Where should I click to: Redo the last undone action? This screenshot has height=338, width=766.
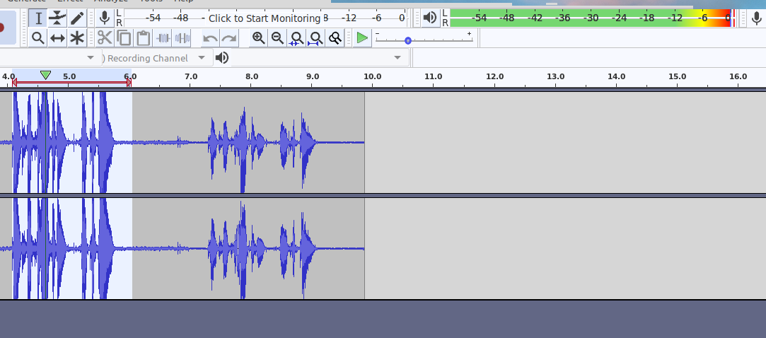coord(229,37)
